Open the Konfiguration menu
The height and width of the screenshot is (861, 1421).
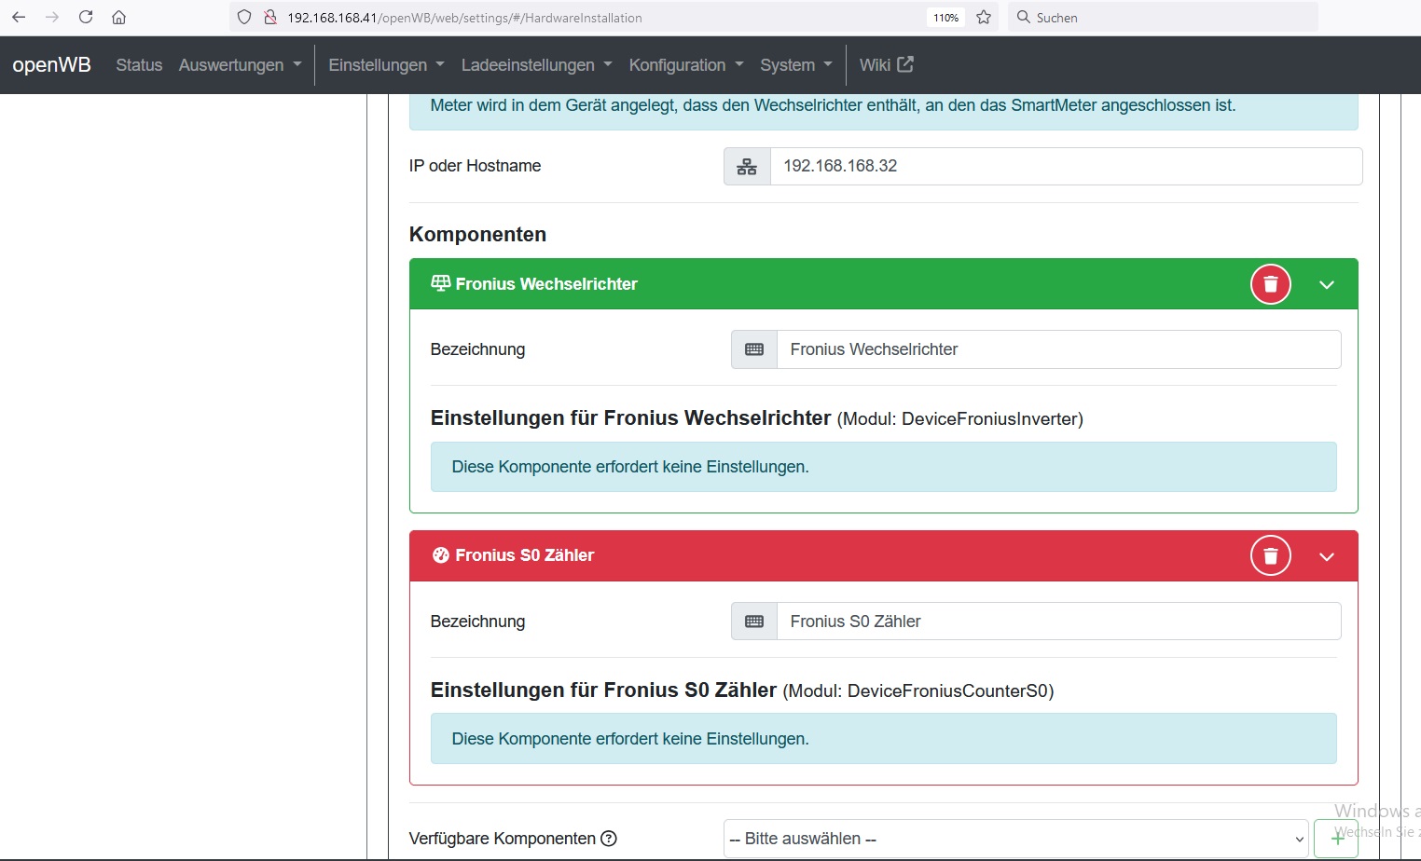[686, 64]
